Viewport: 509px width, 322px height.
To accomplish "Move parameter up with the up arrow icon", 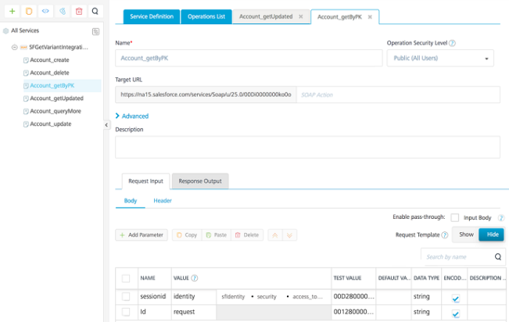I will click(275, 235).
